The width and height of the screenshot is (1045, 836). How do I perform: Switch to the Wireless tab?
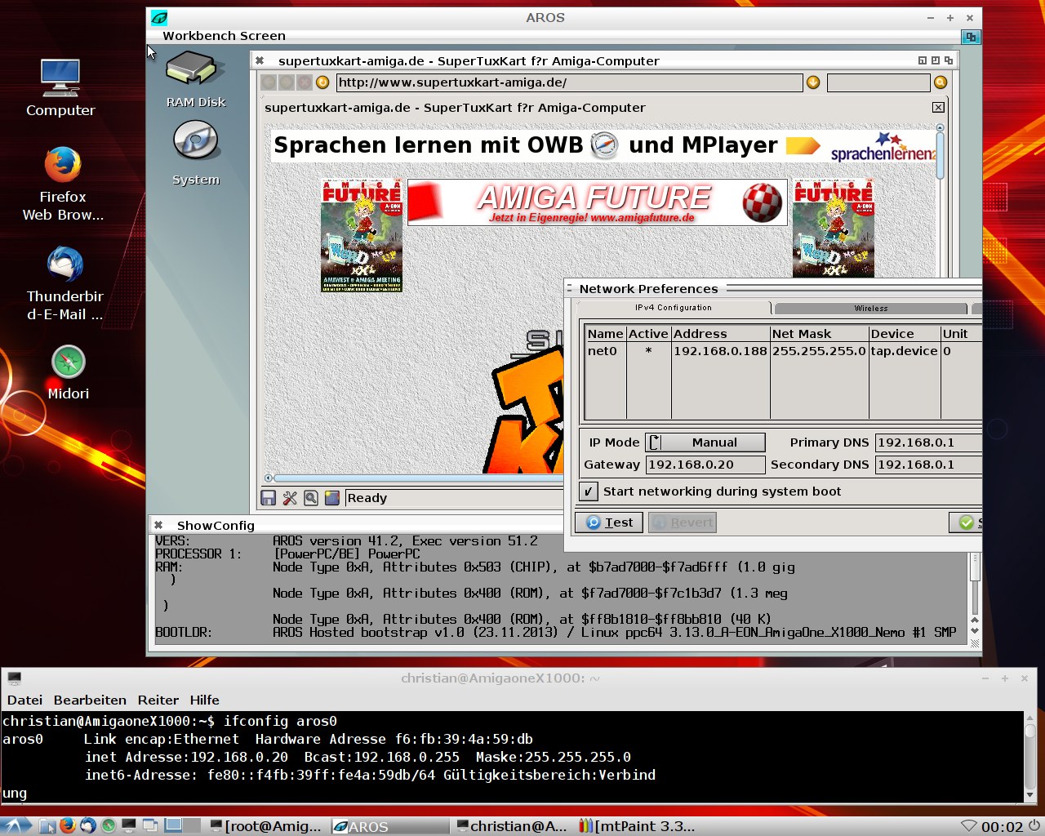(x=870, y=309)
